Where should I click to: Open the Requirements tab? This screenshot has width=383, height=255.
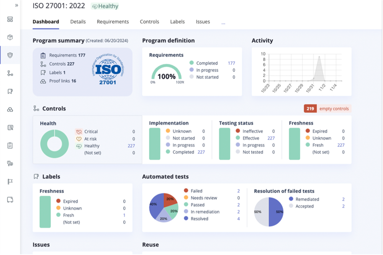113,22
